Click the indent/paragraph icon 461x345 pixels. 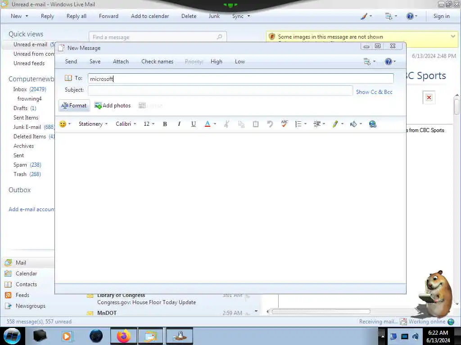(x=317, y=124)
